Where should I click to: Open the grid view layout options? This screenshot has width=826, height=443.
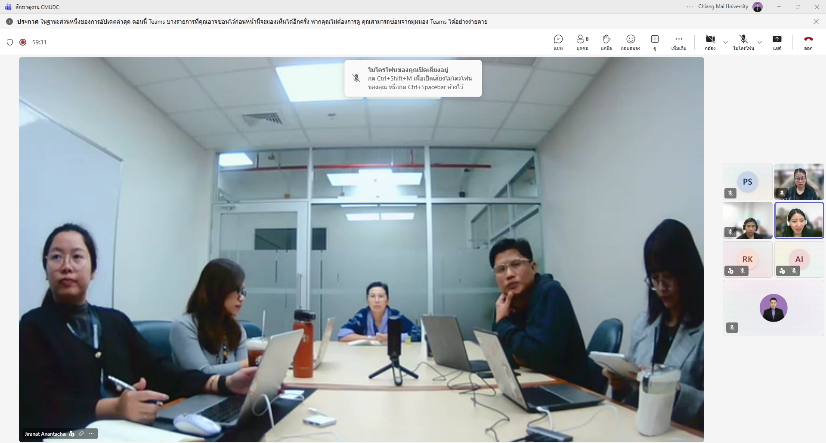(655, 42)
